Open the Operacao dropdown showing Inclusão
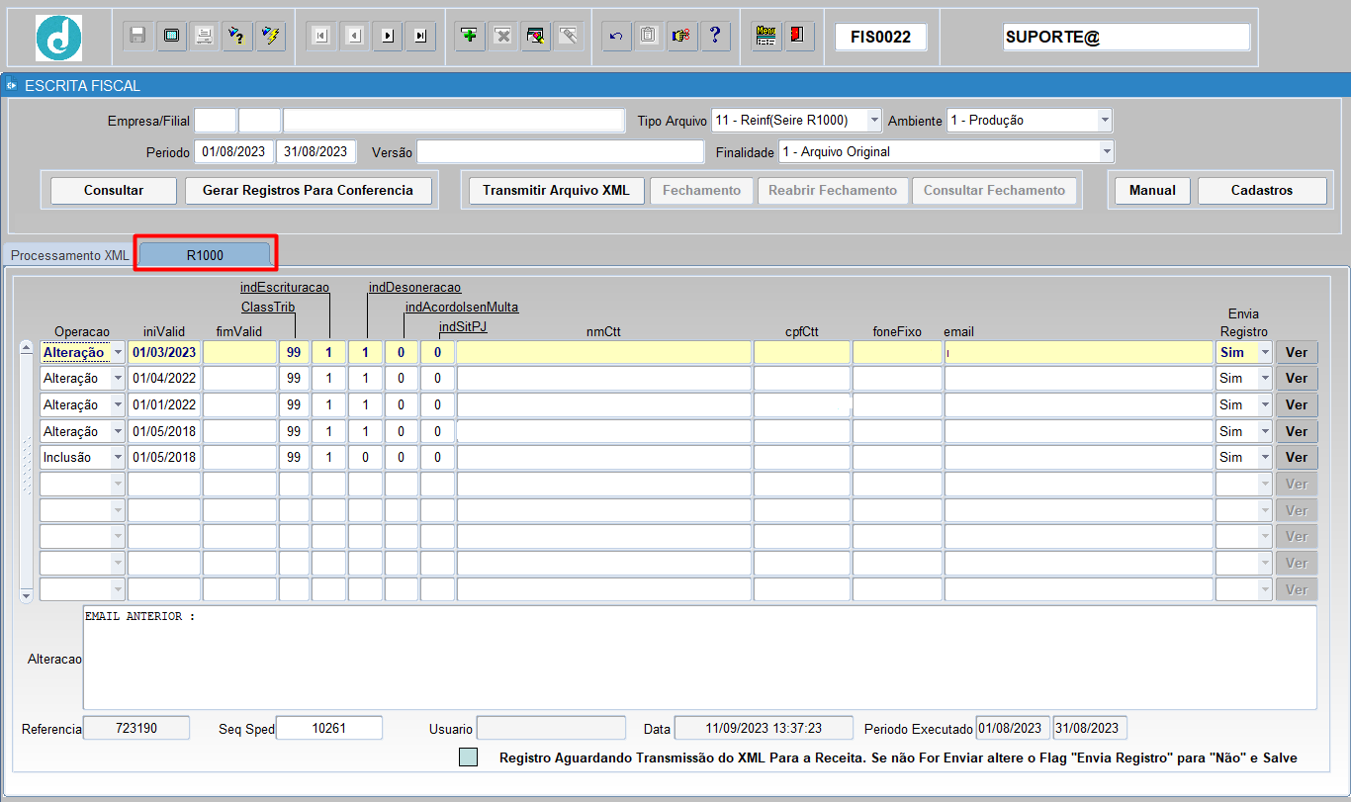 [118, 458]
